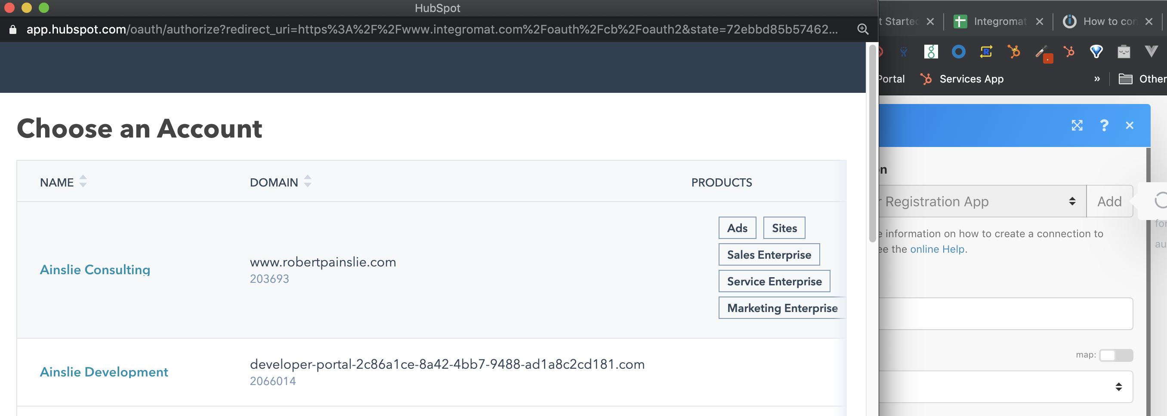Open the Atlassian extension icon
The image size is (1167, 416).
click(x=903, y=52)
